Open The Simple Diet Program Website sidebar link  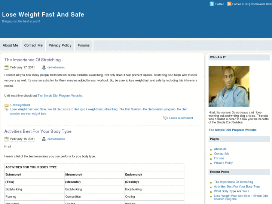(x=233, y=130)
